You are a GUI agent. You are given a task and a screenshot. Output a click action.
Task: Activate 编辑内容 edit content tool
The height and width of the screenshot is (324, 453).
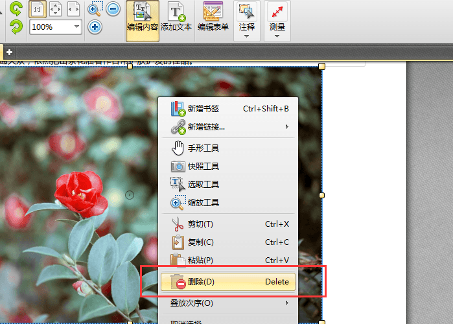[x=143, y=21]
